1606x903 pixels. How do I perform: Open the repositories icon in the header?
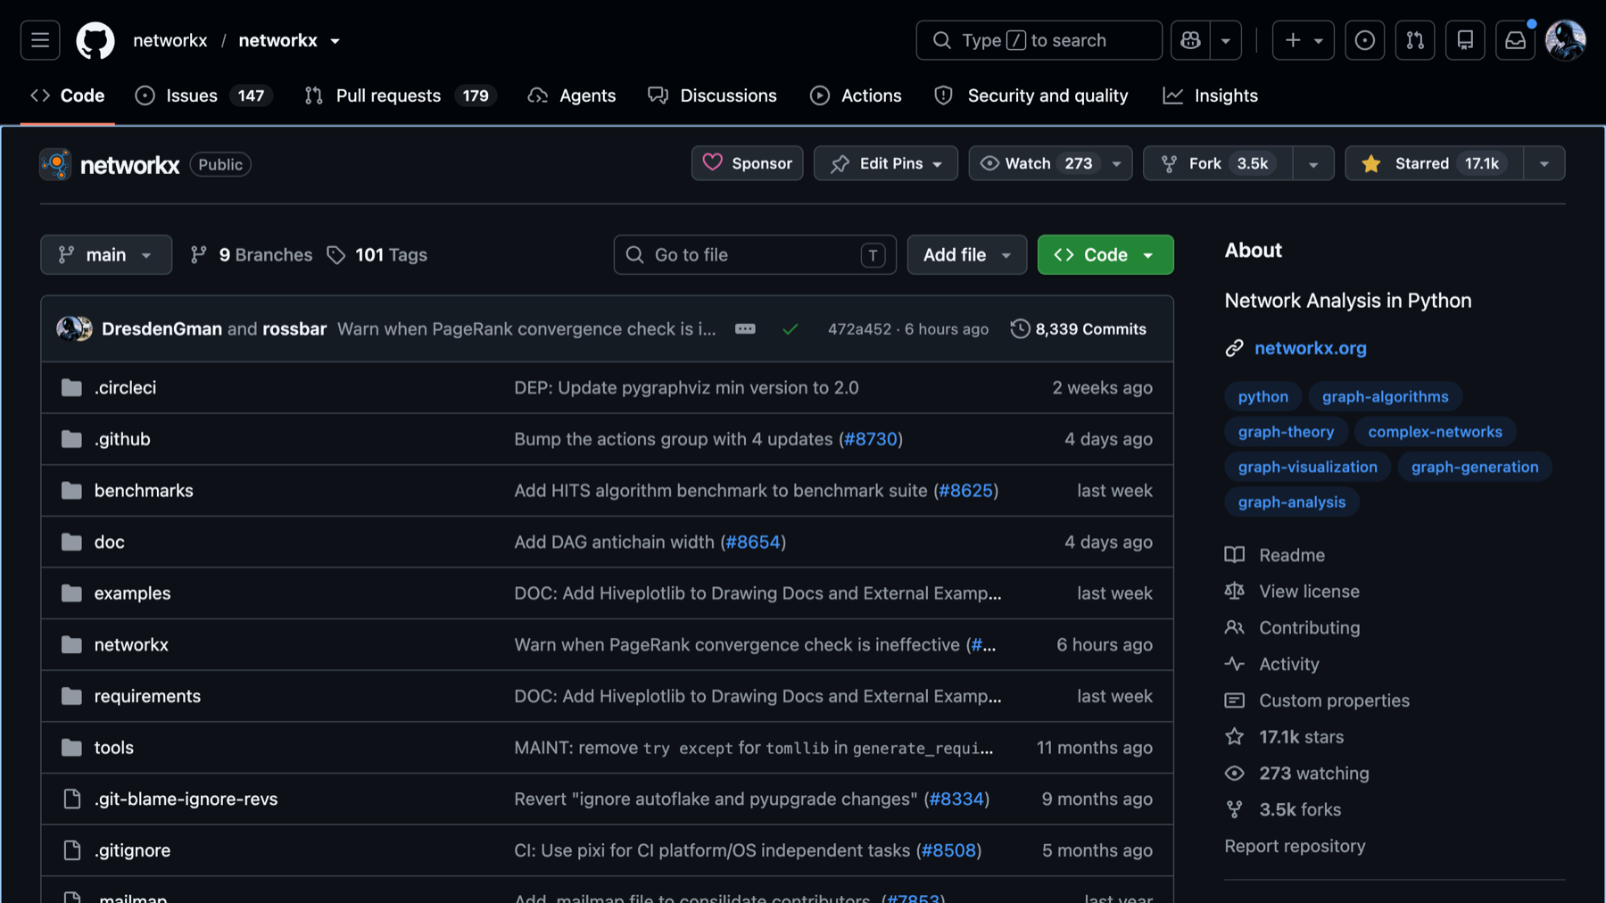(x=1465, y=40)
